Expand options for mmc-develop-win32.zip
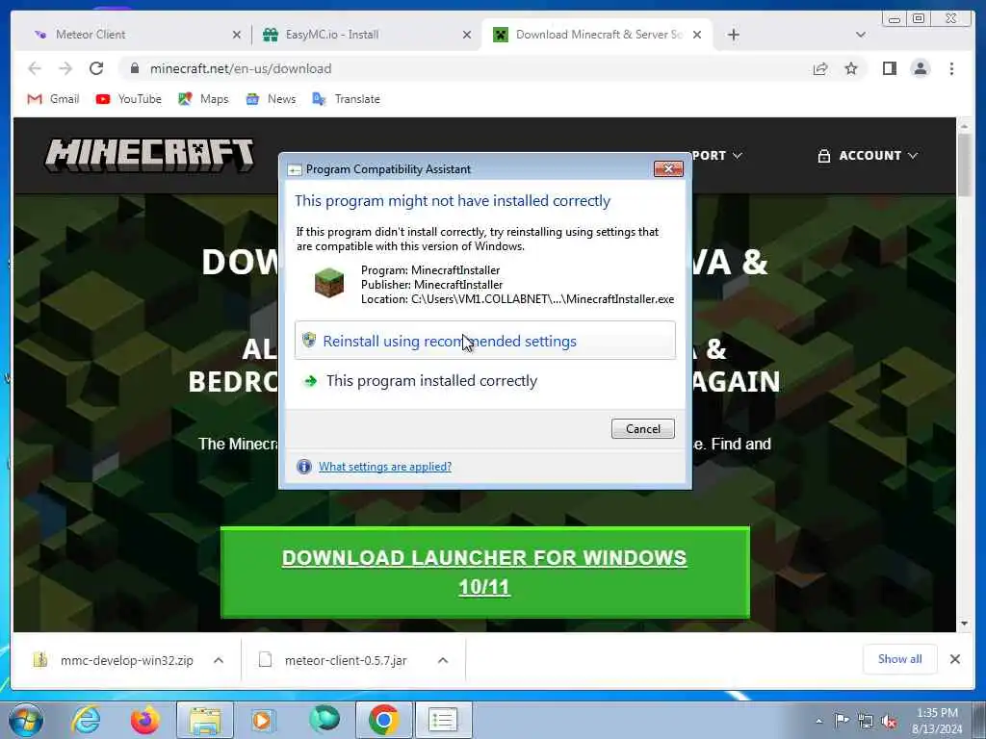This screenshot has height=739, width=986. (x=219, y=660)
